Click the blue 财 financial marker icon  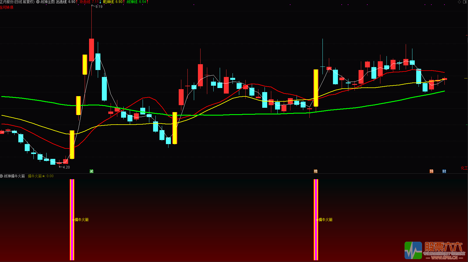444,171
